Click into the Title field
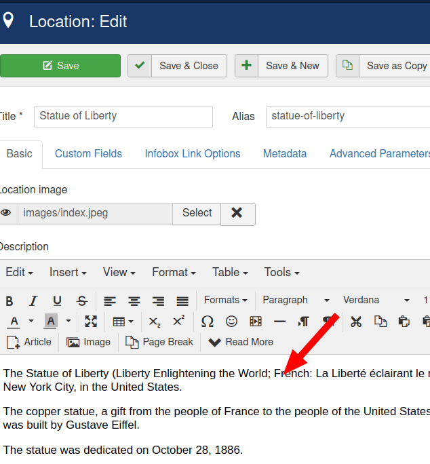This screenshot has width=430, height=464. [x=123, y=117]
